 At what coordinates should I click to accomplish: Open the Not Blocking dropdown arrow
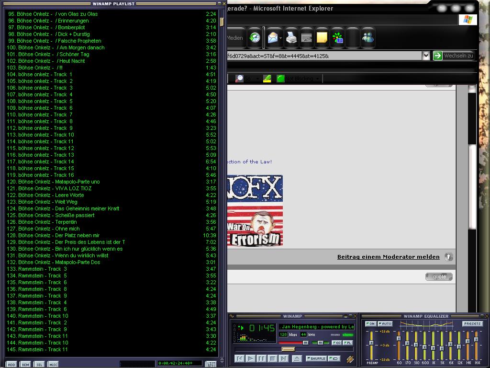pos(318,79)
